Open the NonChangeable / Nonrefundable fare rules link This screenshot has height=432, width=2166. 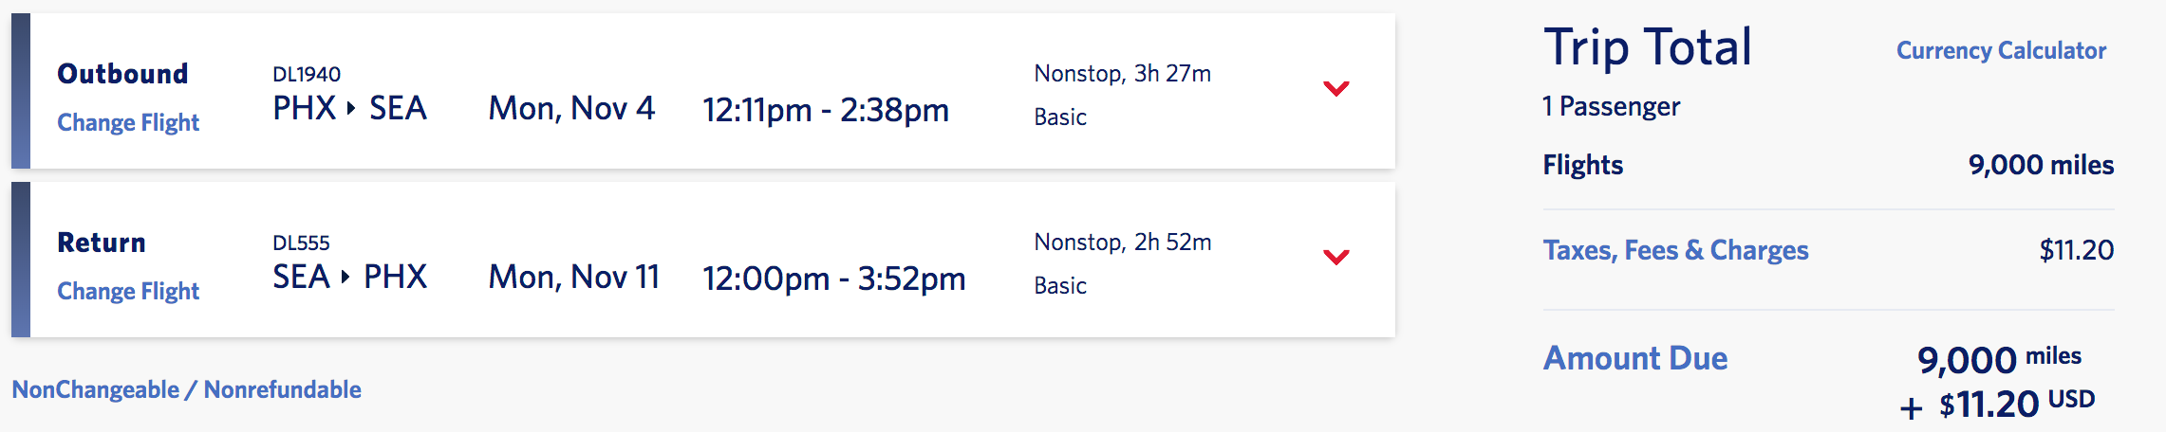click(x=186, y=390)
